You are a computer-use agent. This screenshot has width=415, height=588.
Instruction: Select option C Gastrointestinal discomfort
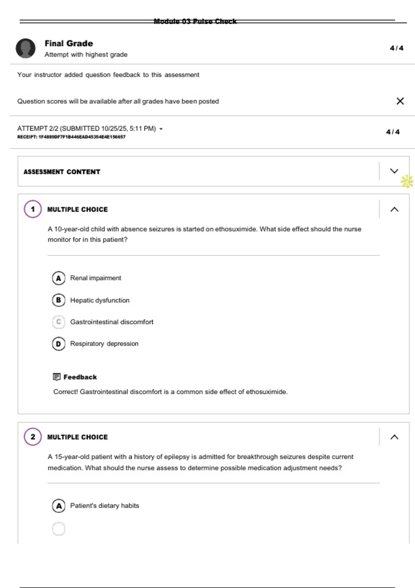point(59,322)
